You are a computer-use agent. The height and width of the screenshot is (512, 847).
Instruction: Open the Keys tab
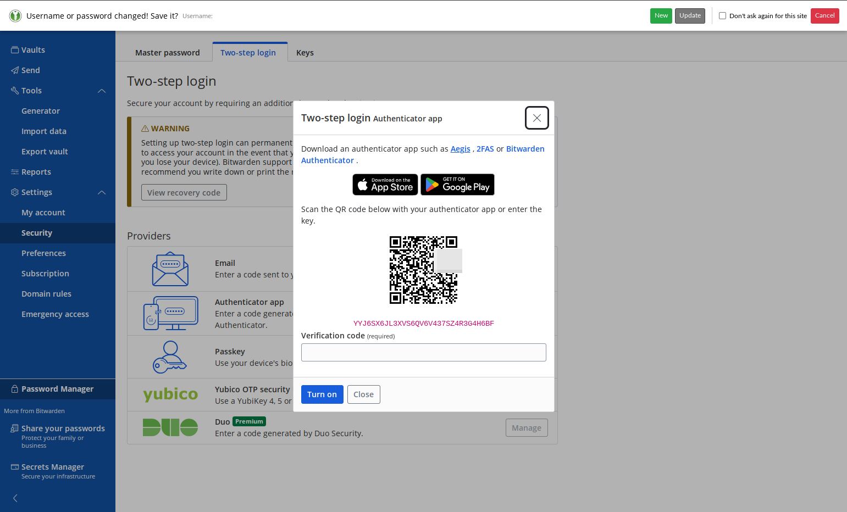tap(305, 53)
